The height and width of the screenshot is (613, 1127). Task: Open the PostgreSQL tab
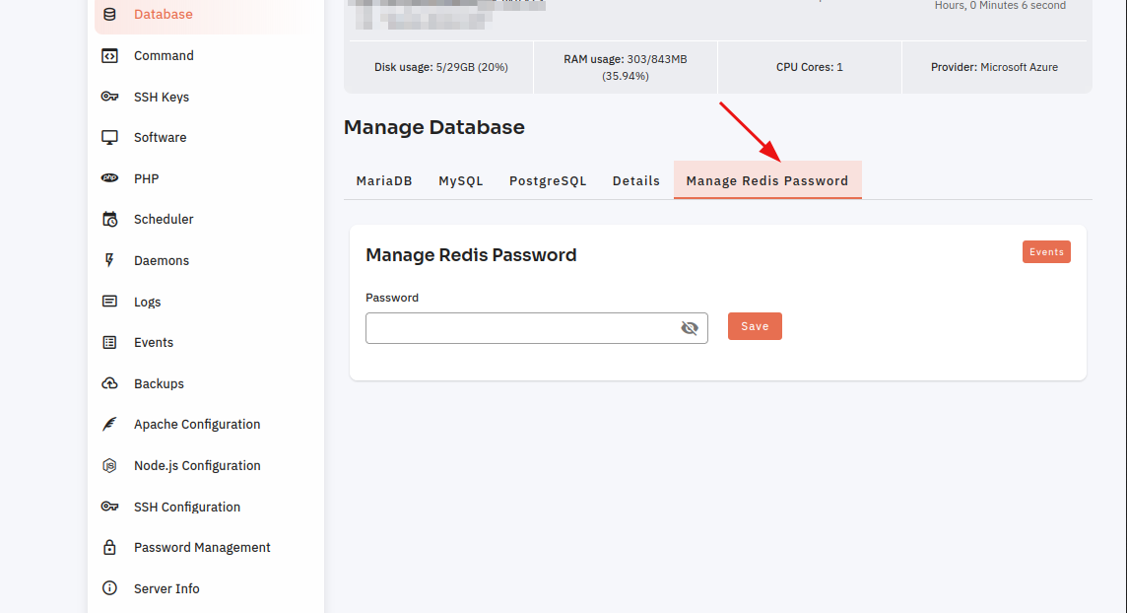[x=548, y=181]
